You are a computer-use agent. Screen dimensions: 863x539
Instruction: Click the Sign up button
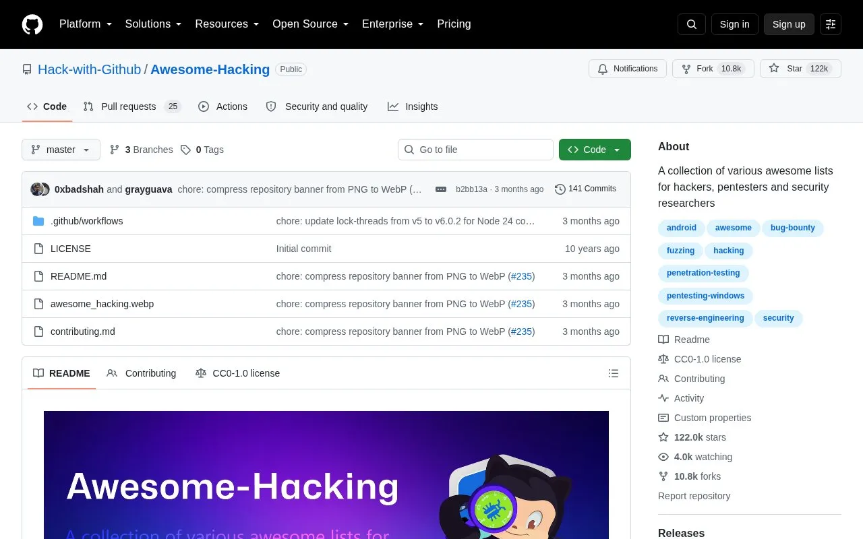(x=789, y=24)
